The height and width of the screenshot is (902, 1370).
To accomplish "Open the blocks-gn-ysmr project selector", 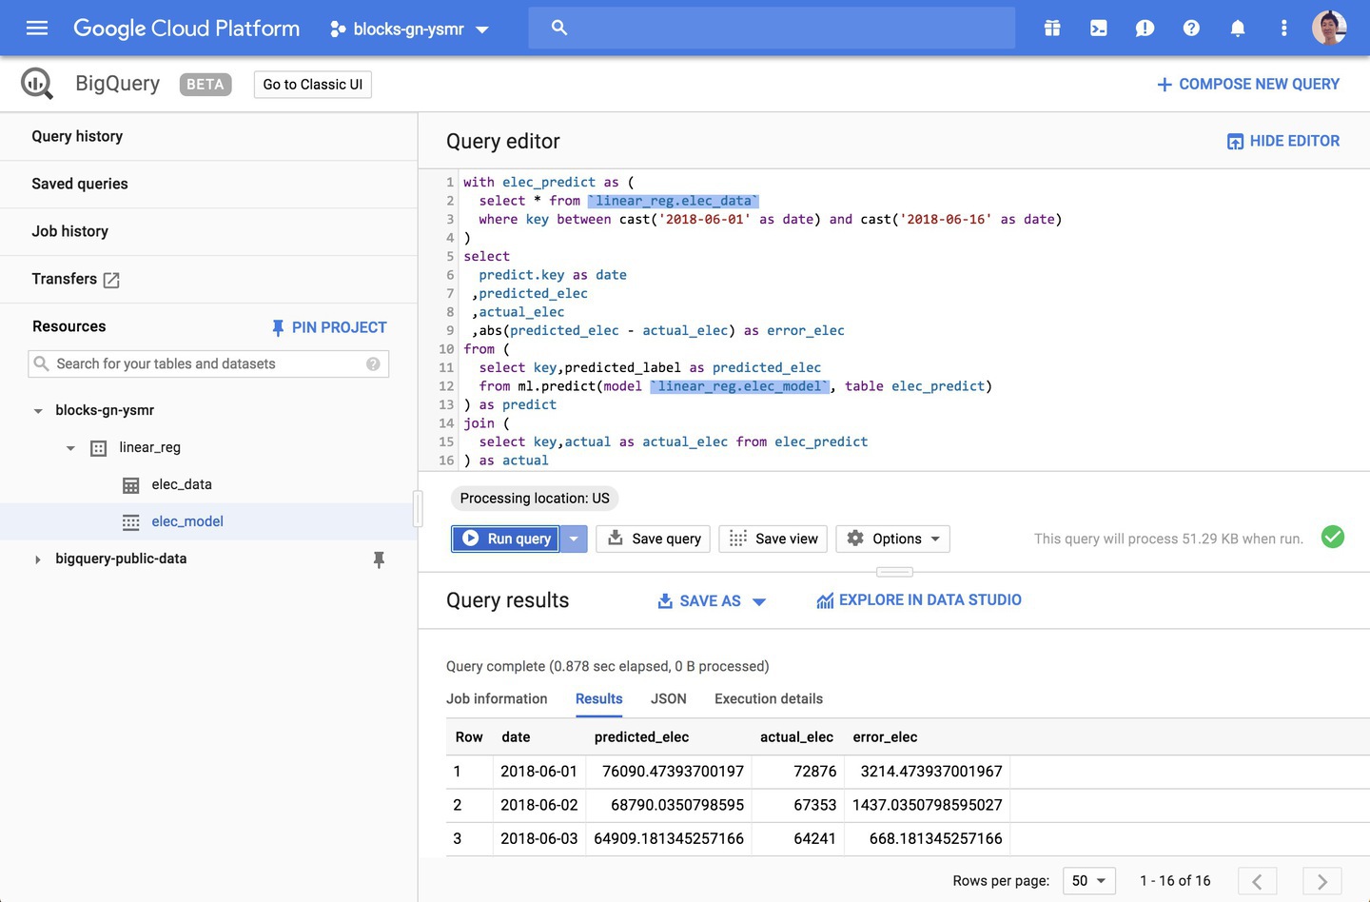I will pyautogui.click(x=410, y=29).
